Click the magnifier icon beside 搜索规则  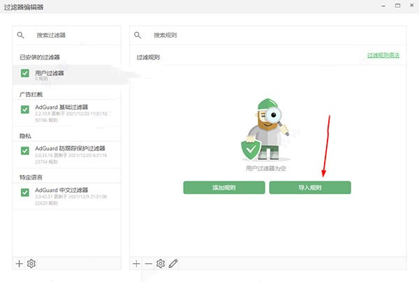point(138,35)
